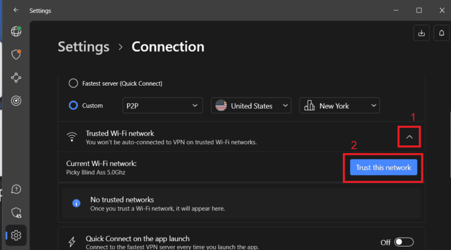Click the help question bubble icon
Image resolution: width=451 pixels, height=250 pixels.
(16, 189)
